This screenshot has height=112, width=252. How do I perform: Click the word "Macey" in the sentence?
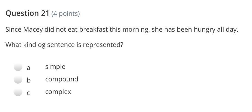[x=33, y=30]
